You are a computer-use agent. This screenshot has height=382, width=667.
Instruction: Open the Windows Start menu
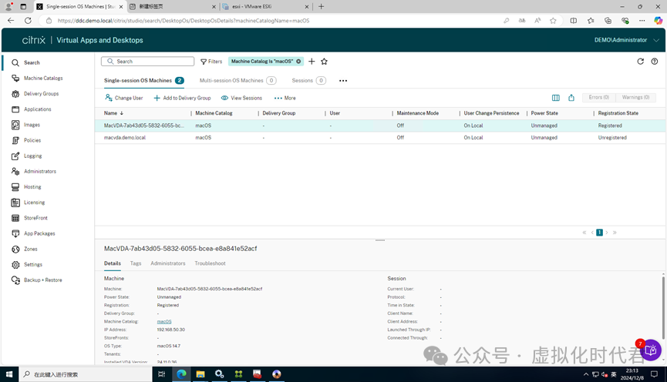[x=9, y=374]
